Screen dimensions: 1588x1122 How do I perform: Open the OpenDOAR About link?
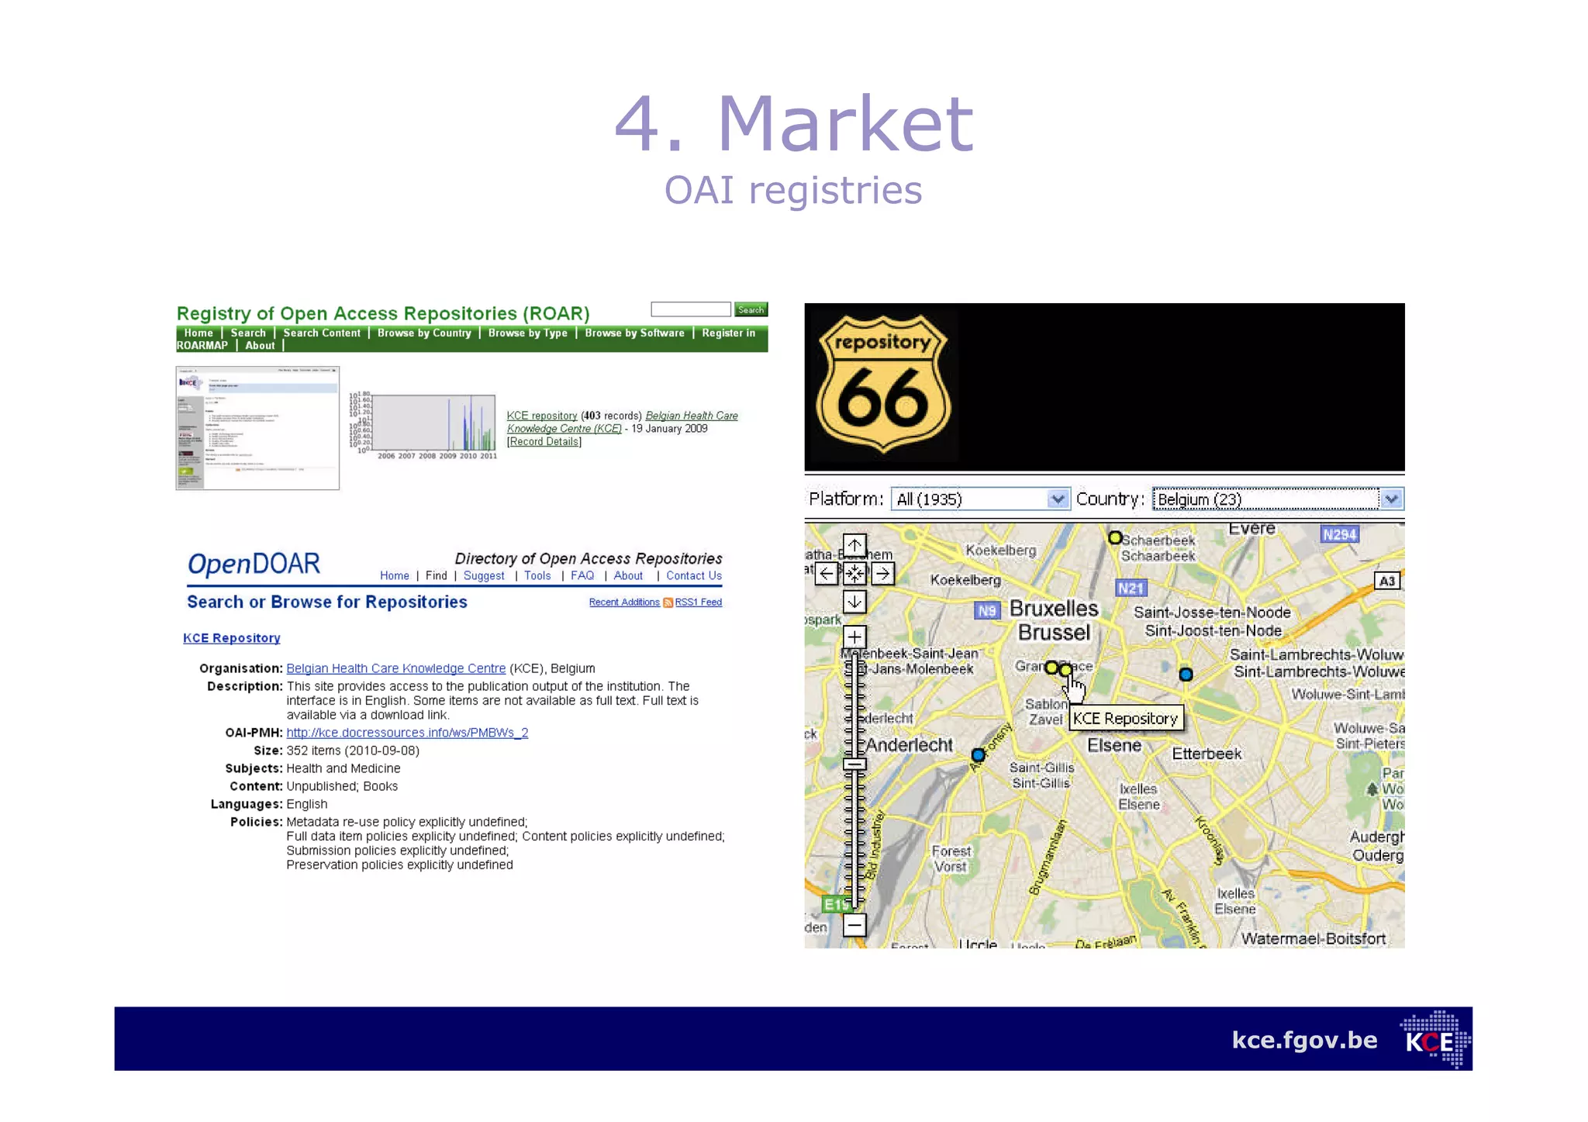point(628,575)
